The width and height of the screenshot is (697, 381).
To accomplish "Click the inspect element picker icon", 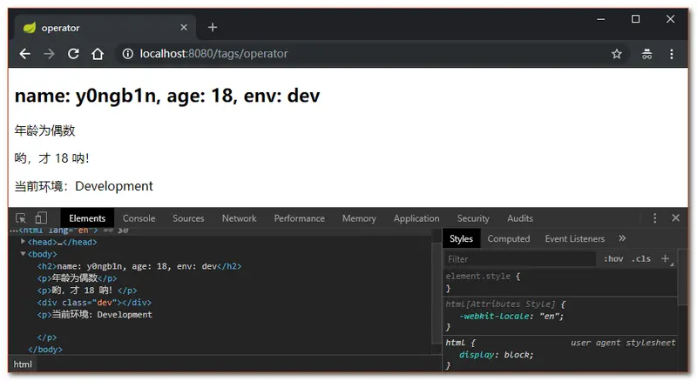I will coord(21,218).
